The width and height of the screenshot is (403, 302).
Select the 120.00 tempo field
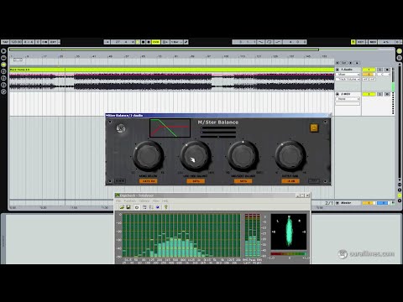pyautogui.click(x=16, y=42)
